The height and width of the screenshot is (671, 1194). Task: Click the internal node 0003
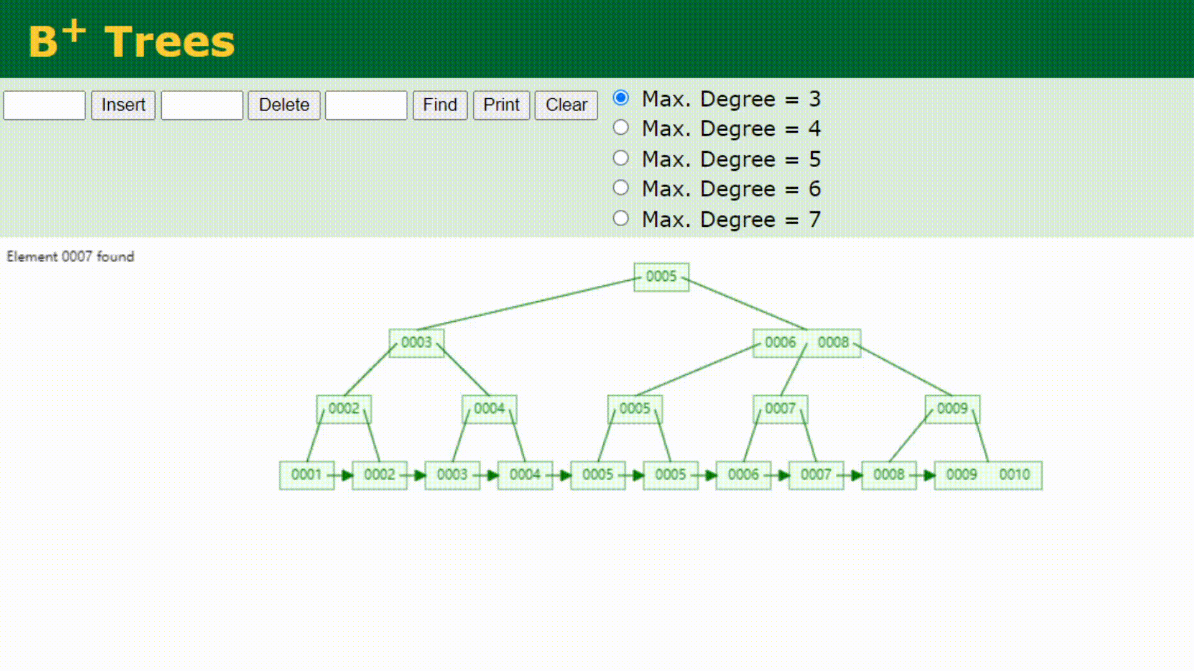click(416, 343)
